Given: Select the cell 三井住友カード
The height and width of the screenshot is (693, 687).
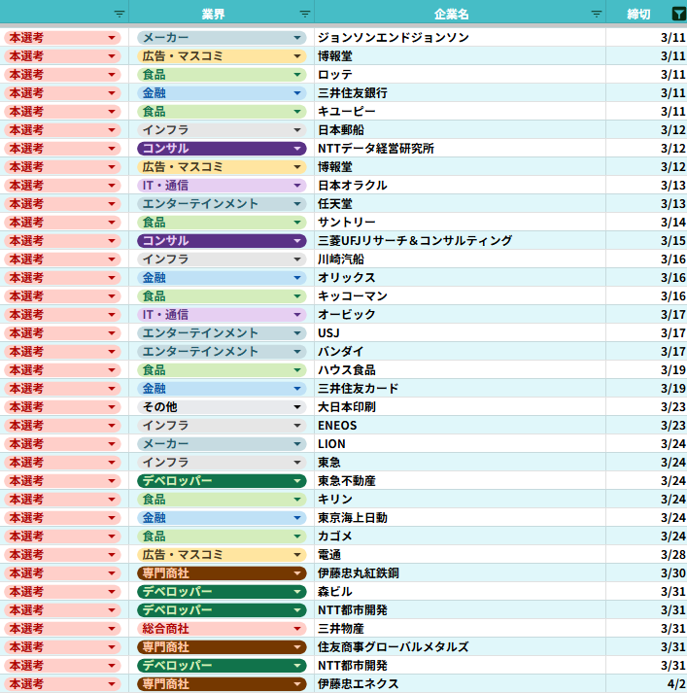Looking at the screenshot, I should 460,389.
